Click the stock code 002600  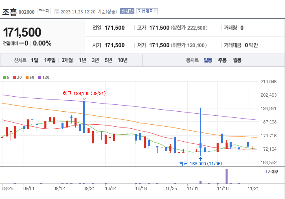click(26, 12)
